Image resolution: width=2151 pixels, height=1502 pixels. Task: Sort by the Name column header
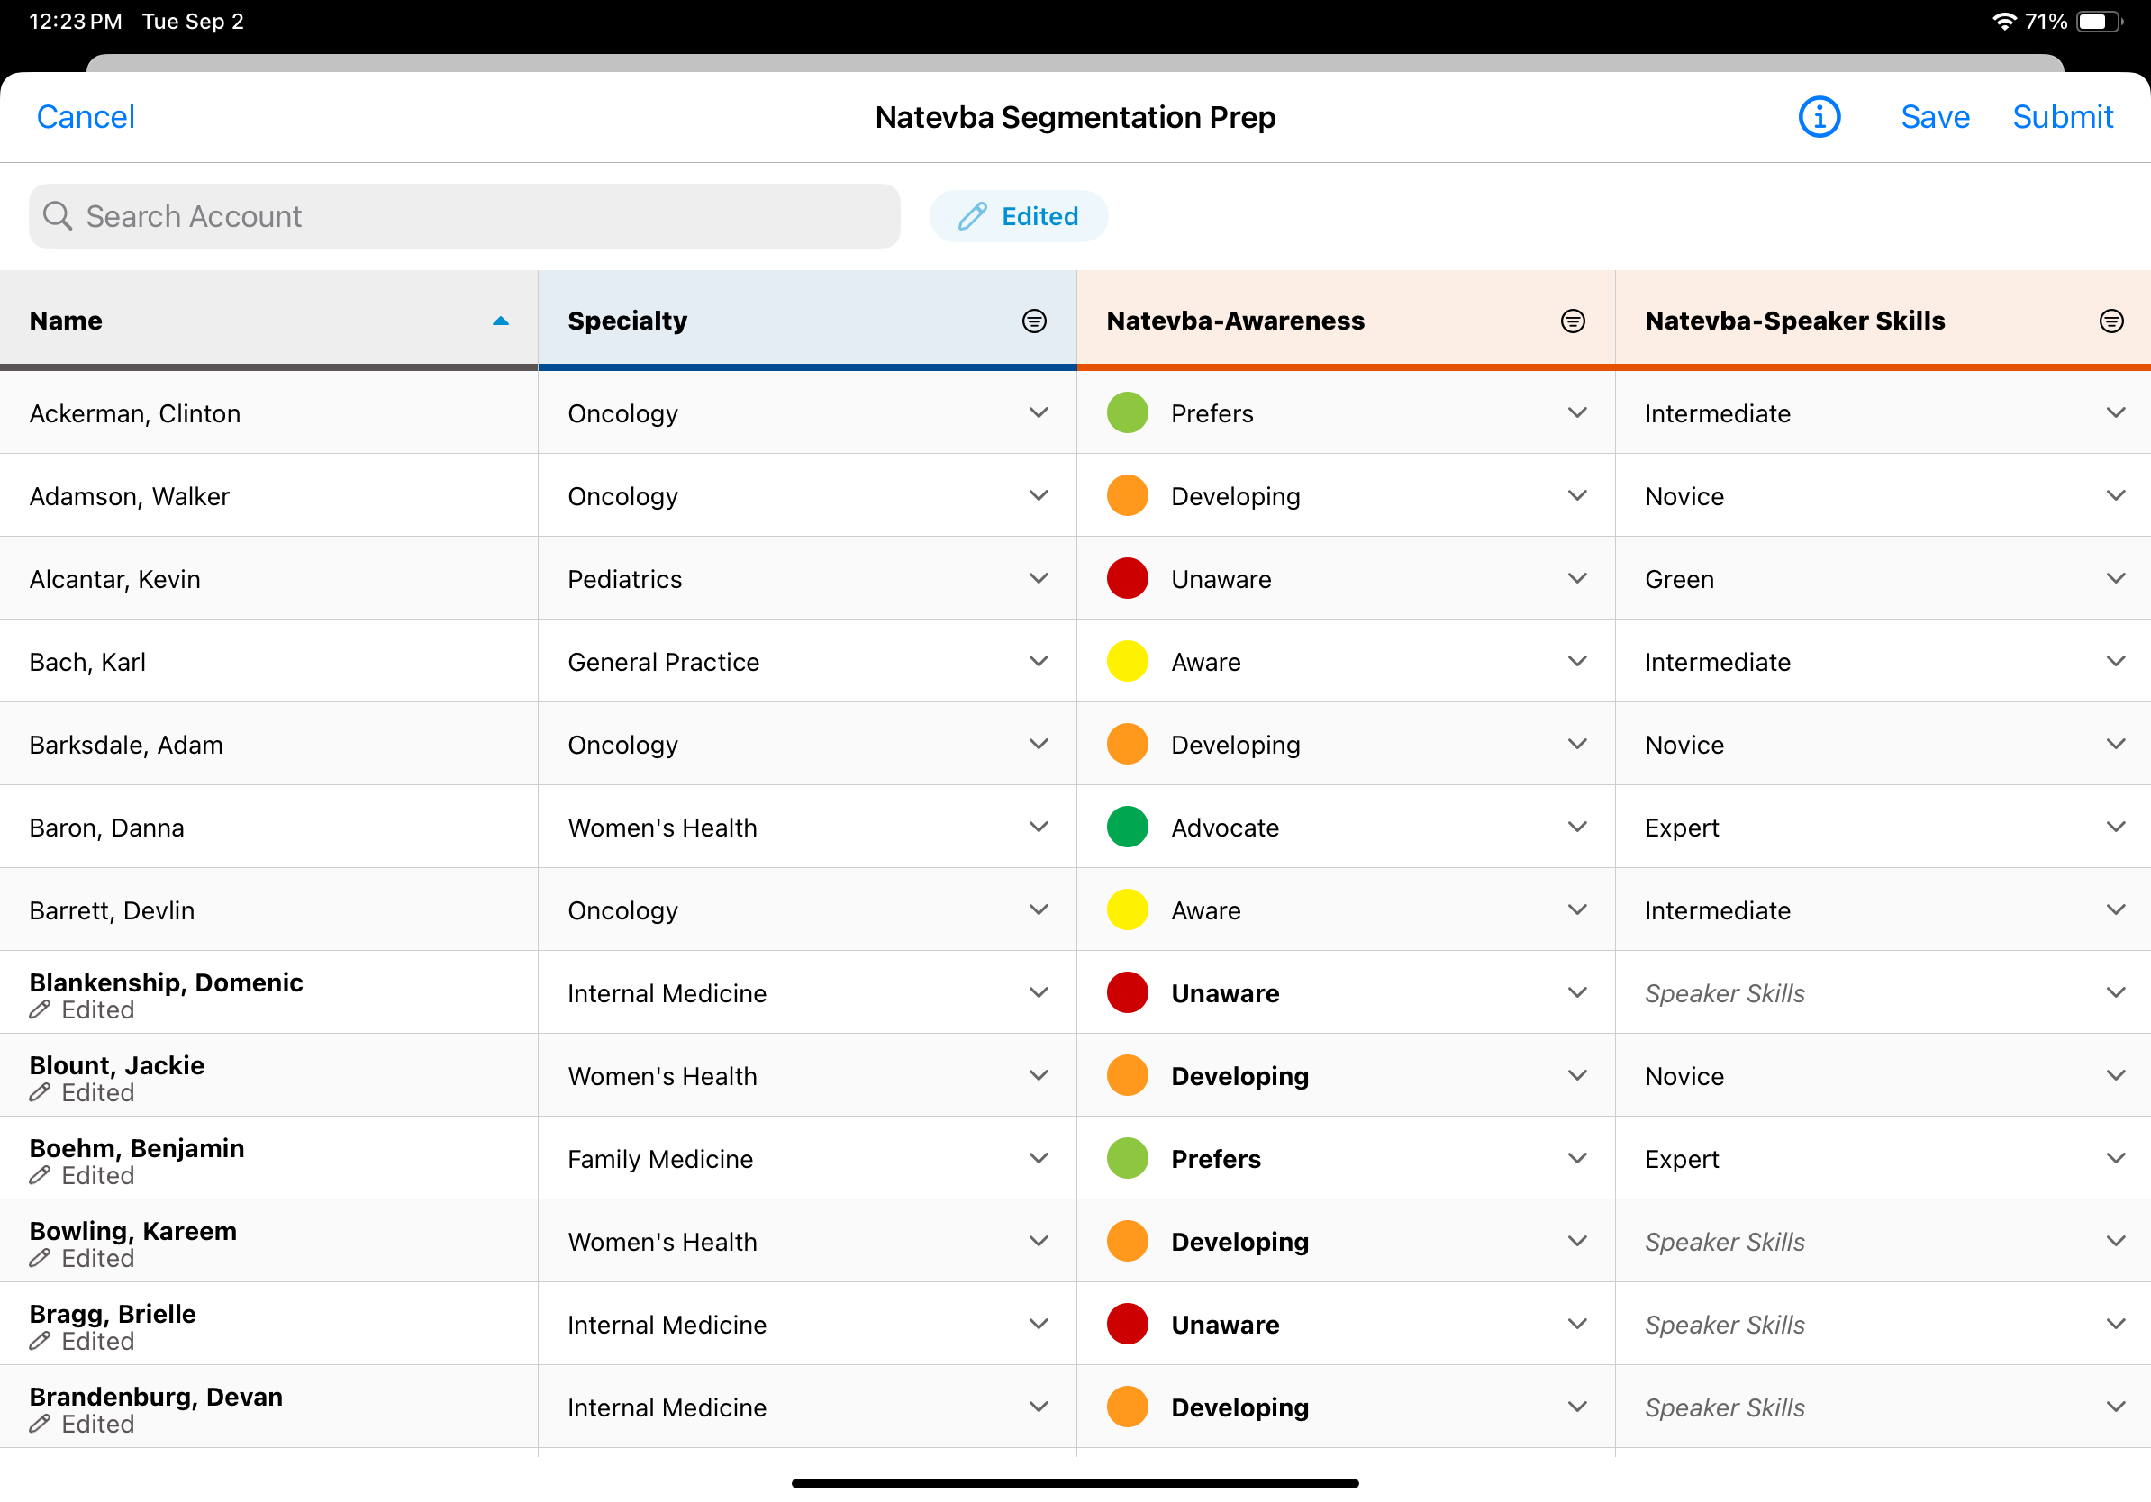66,321
